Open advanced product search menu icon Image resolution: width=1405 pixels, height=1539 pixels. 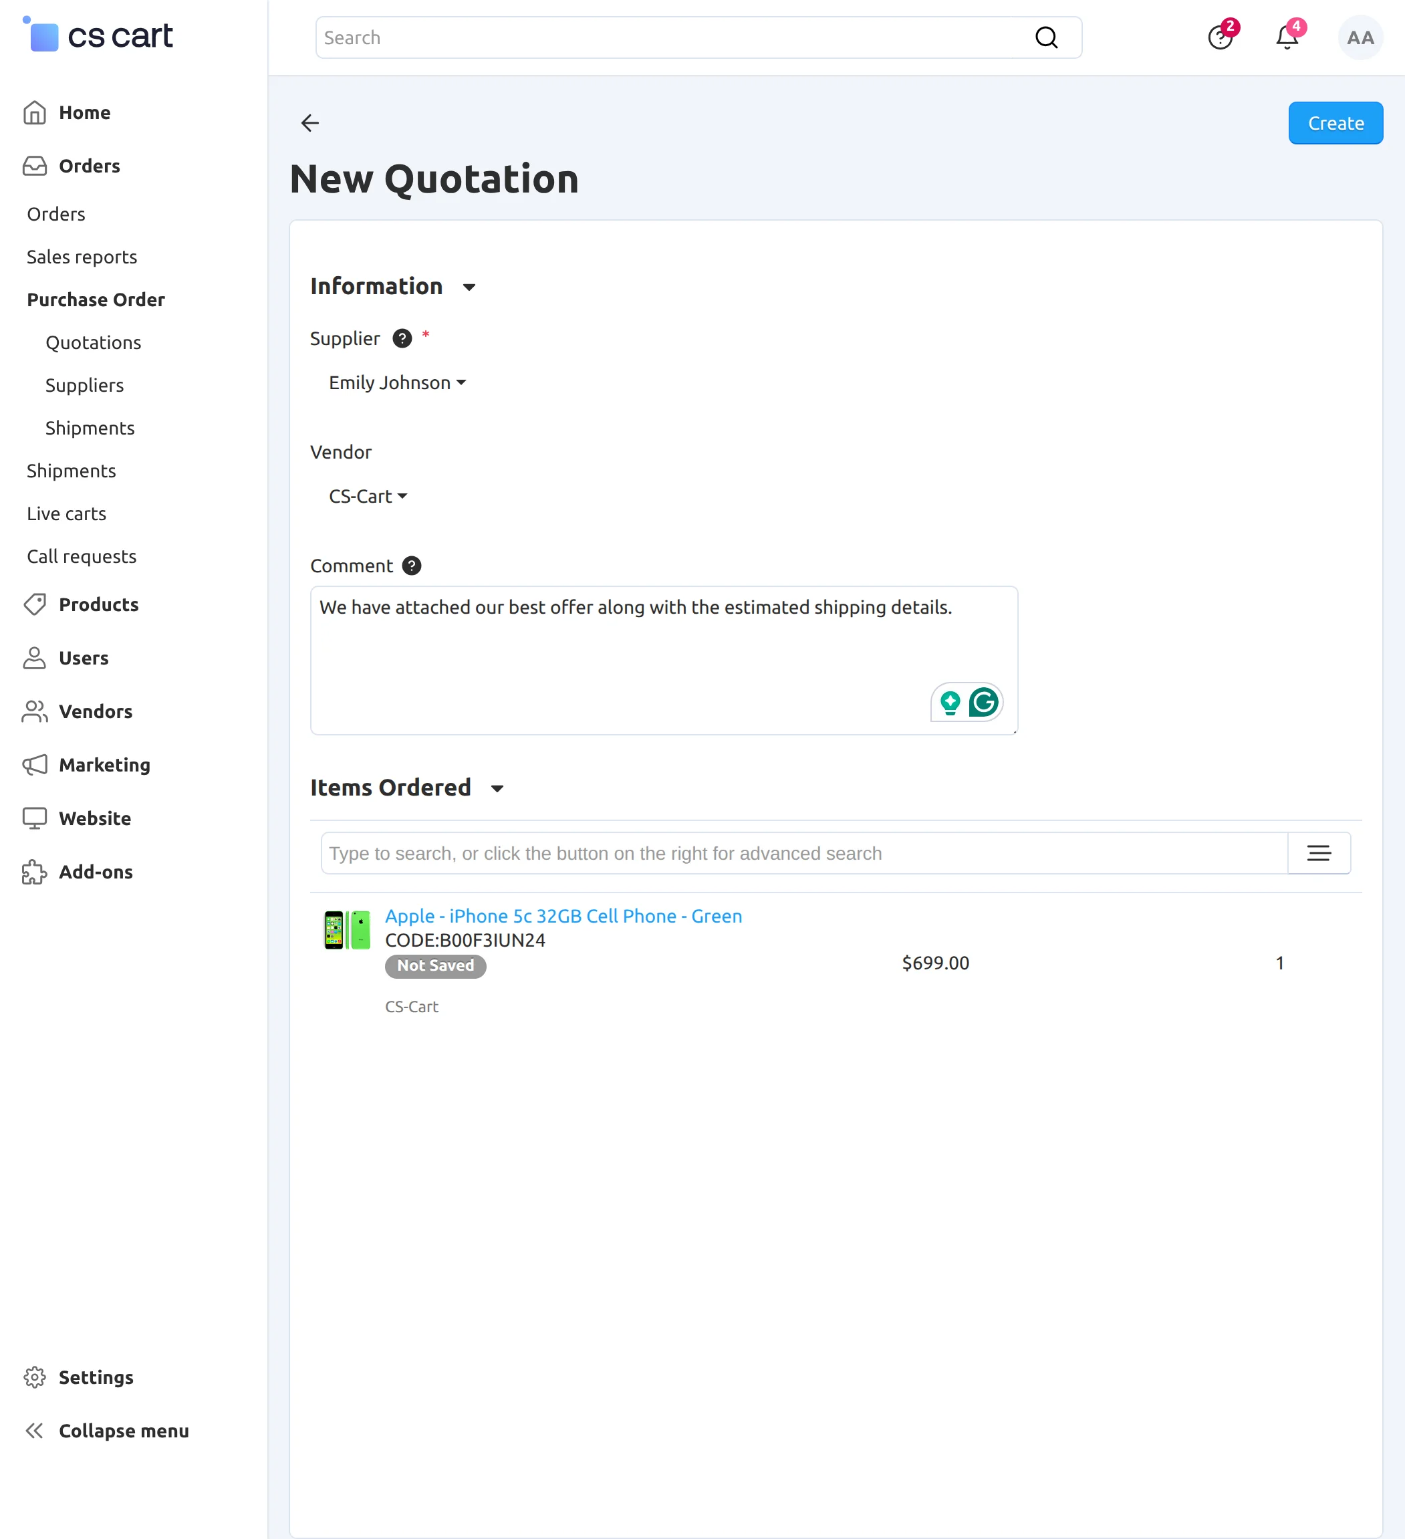1319,852
